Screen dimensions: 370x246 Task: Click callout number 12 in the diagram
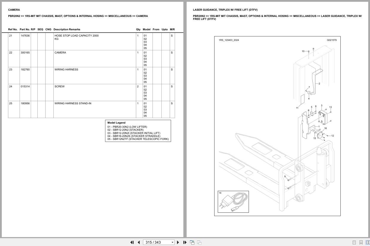tap(333, 136)
